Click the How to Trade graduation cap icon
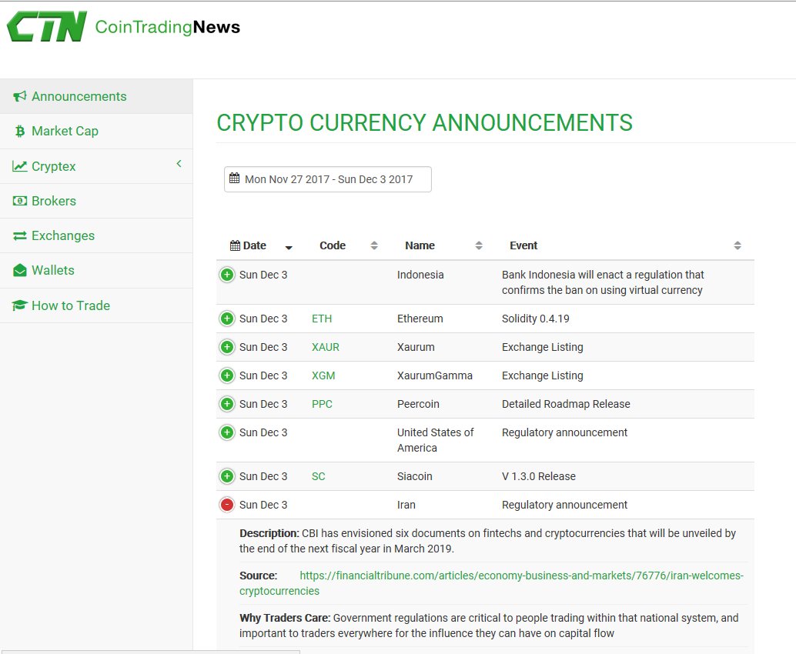 click(x=19, y=305)
